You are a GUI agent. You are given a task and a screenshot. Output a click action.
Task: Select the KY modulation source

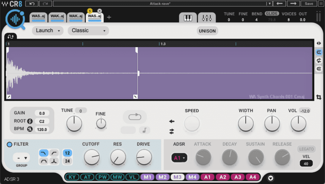click(x=72, y=177)
